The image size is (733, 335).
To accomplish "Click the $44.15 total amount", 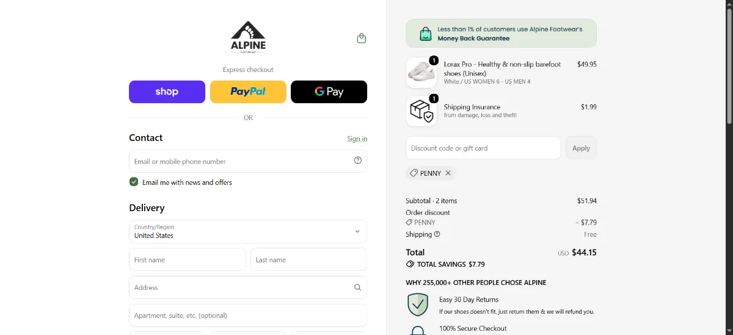I will 584,252.
